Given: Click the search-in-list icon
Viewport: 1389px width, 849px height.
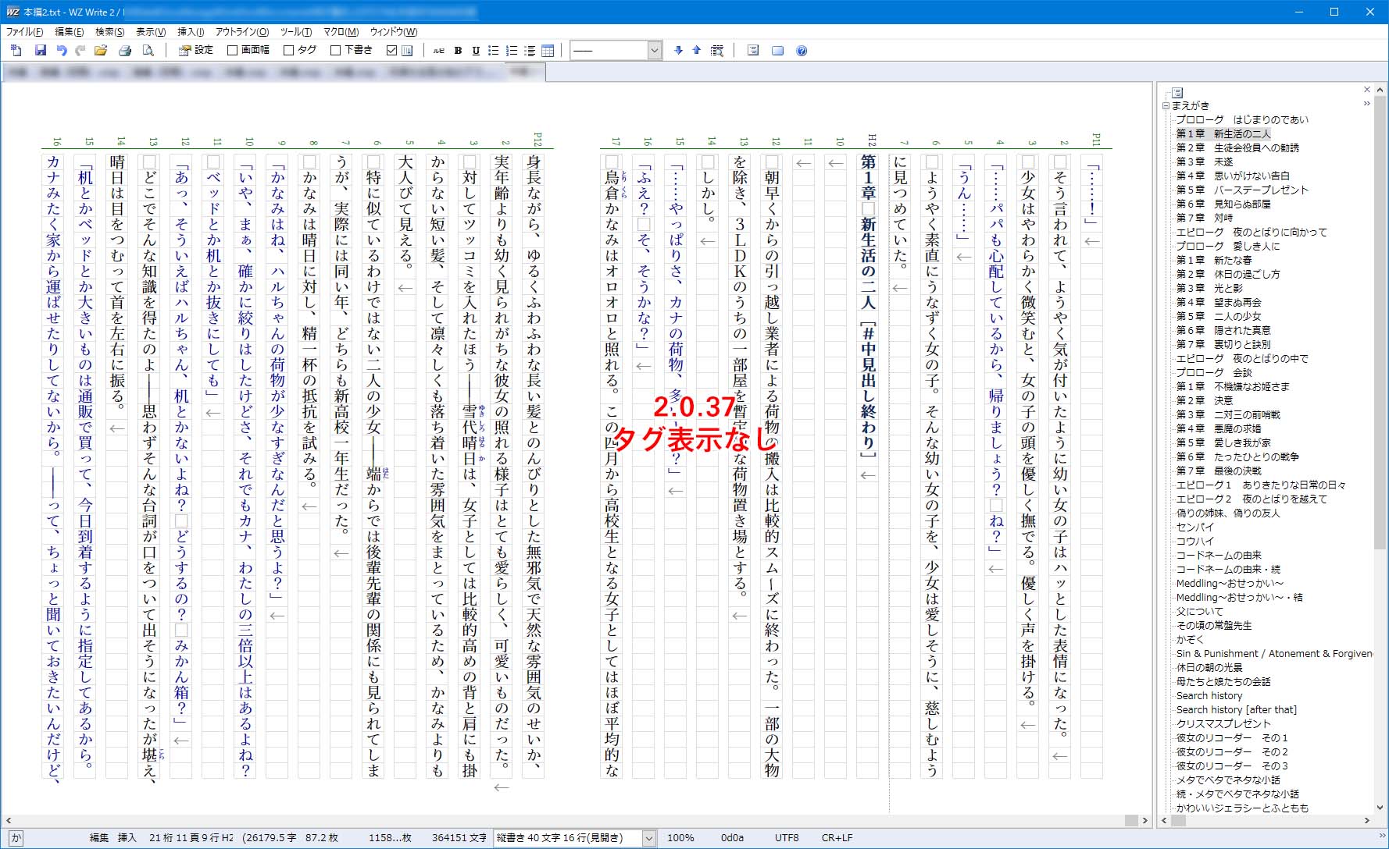Looking at the screenshot, I should (x=717, y=50).
